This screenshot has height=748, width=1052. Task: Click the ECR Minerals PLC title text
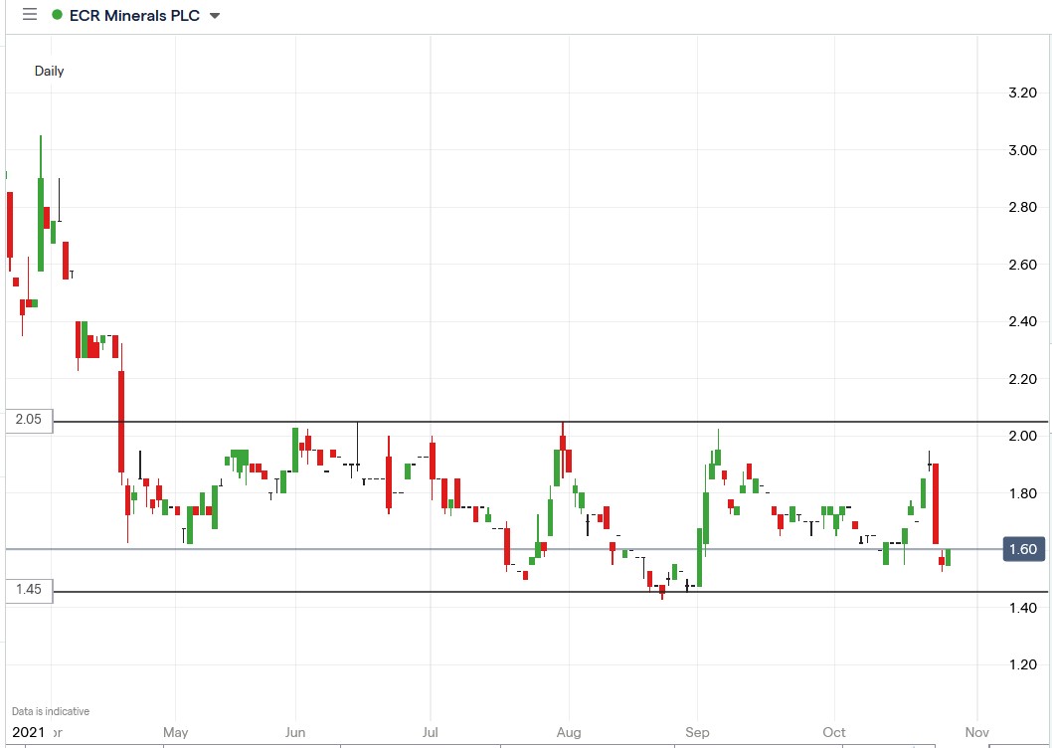pyautogui.click(x=134, y=15)
